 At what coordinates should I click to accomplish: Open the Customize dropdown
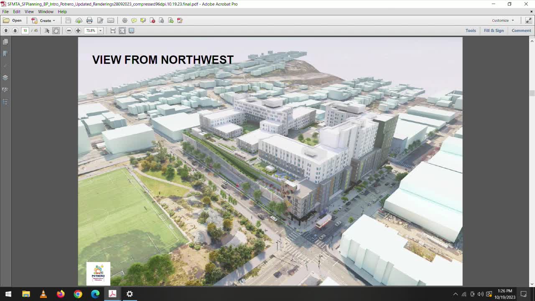pyautogui.click(x=502, y=20)
